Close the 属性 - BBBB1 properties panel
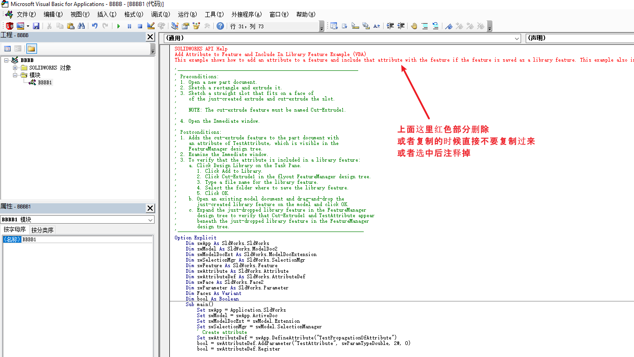 coord(150,208)
